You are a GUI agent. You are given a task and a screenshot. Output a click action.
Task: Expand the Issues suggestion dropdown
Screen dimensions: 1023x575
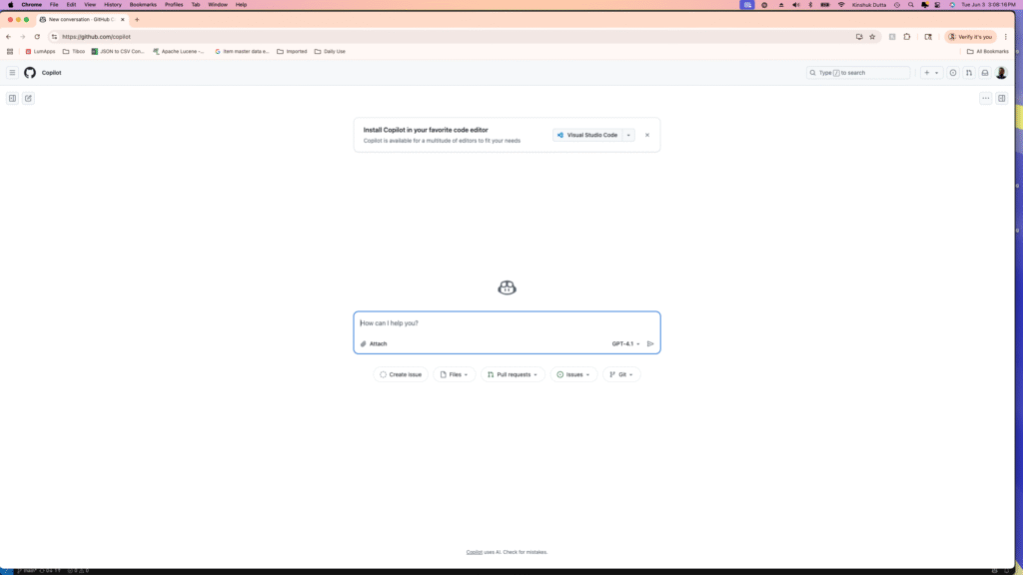573,375
